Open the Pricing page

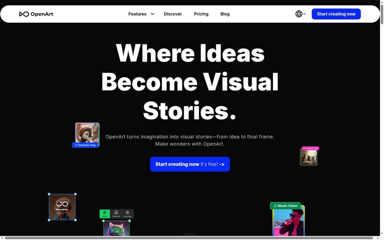click(201, 14)
